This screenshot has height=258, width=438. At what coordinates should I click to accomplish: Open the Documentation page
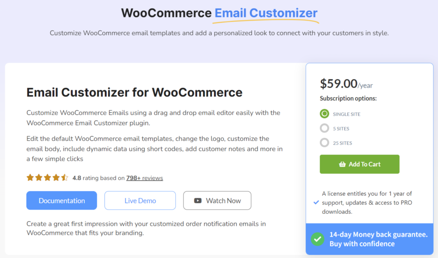pos(61,200)
